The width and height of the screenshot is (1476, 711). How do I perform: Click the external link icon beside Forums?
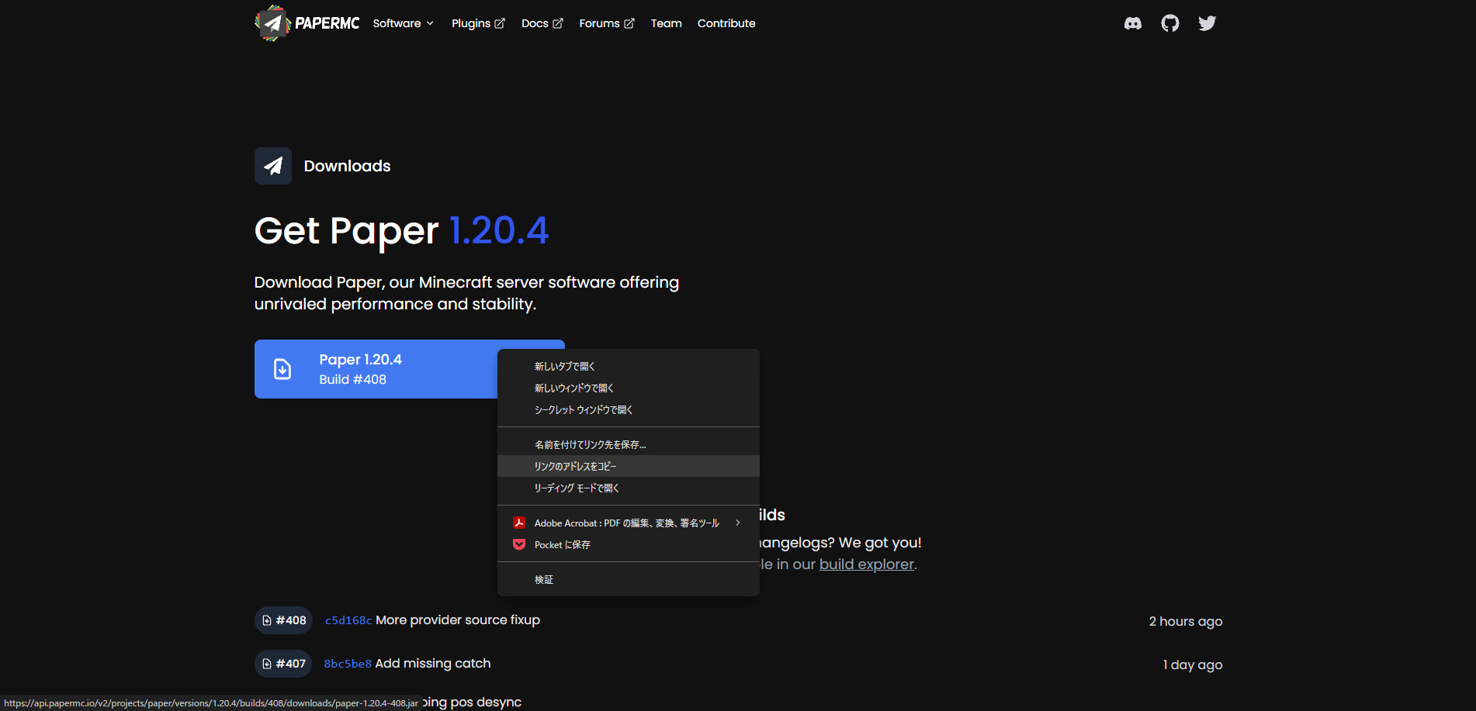click(x=629, y=24)
